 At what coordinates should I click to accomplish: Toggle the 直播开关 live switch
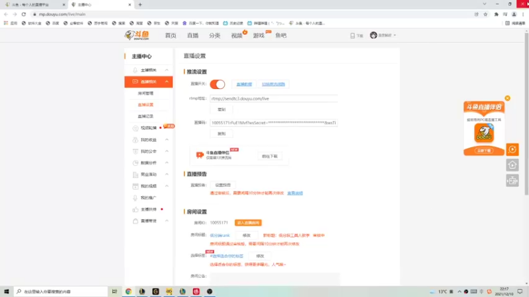click(218, 84)
